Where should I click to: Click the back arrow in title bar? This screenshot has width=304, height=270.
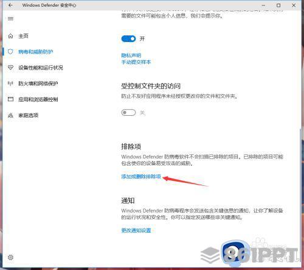click(x=10, y=5)
